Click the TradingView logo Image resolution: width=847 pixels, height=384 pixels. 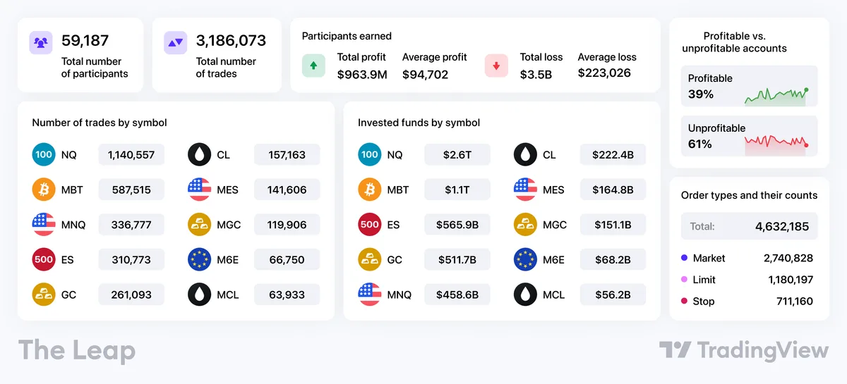(744, 350)
